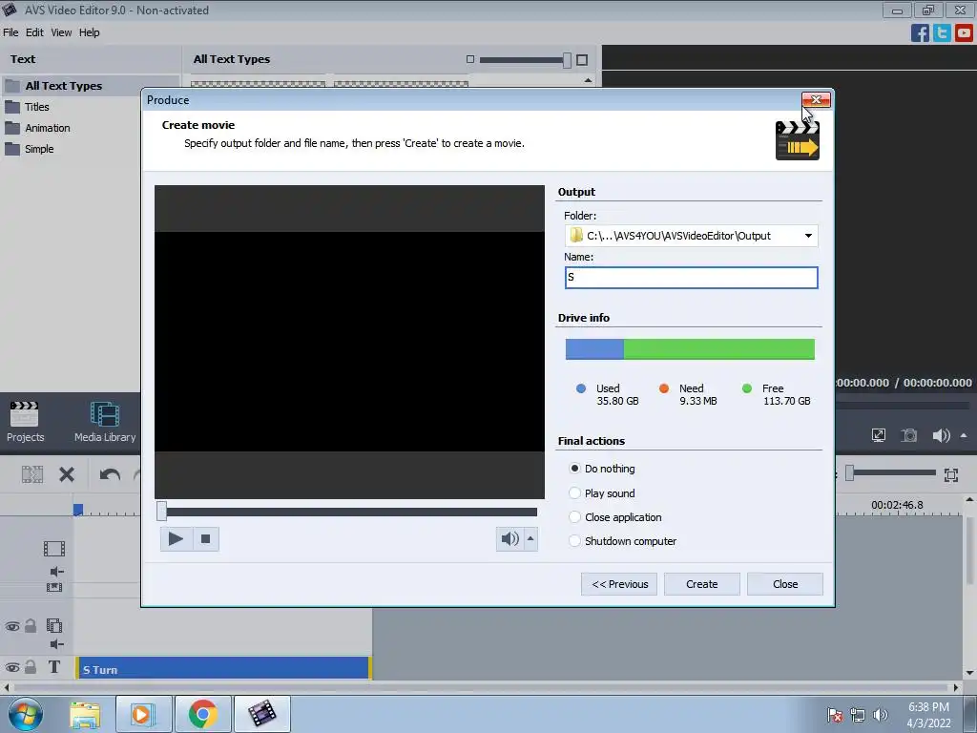Image resolution: width=977 pixels, height=733 pixels.
Task: Mute the Produce preview speaker button
Action: tap(509, 538)
